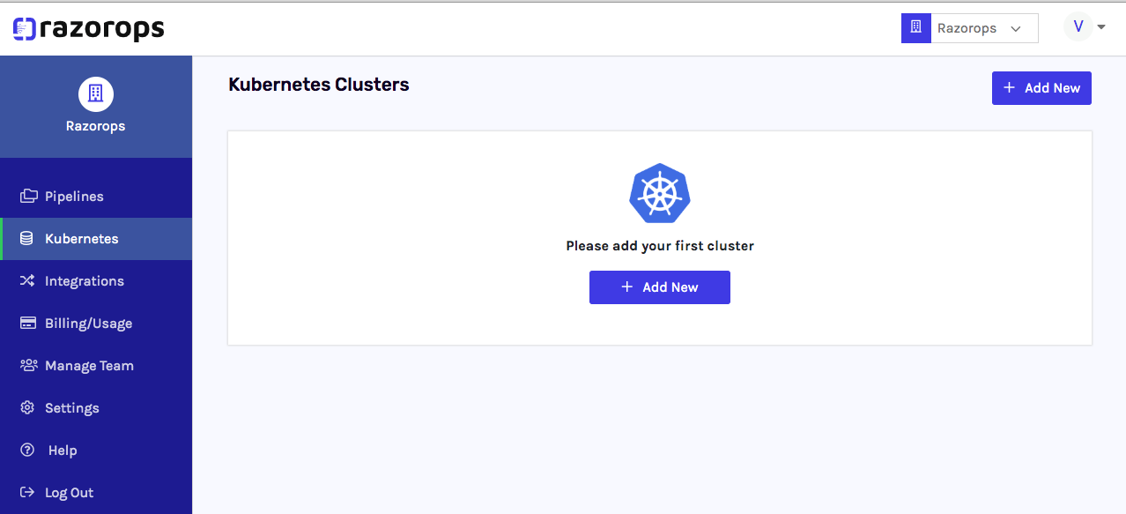Select the Integrations icon in sidebar
The height and width of the screenshot is (514, 1126).
click(x=28, y=280)
